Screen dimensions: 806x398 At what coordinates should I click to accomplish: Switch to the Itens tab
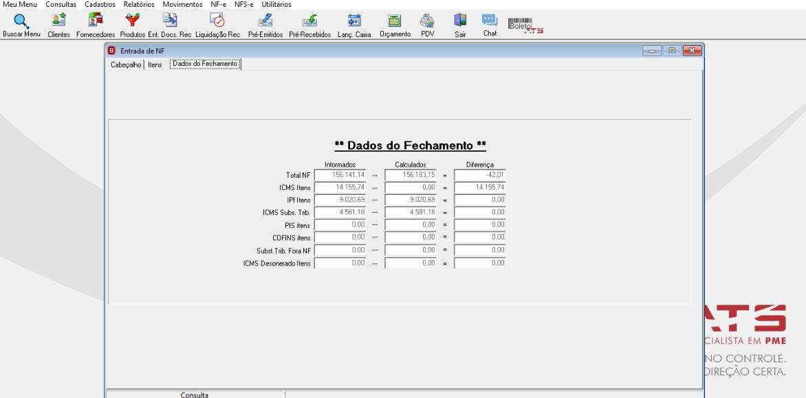coord(155,65)
